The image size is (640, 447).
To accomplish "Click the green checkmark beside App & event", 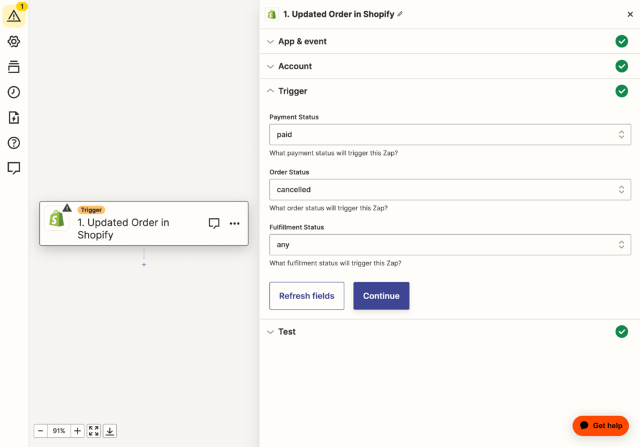I will (x=621, y=41).
